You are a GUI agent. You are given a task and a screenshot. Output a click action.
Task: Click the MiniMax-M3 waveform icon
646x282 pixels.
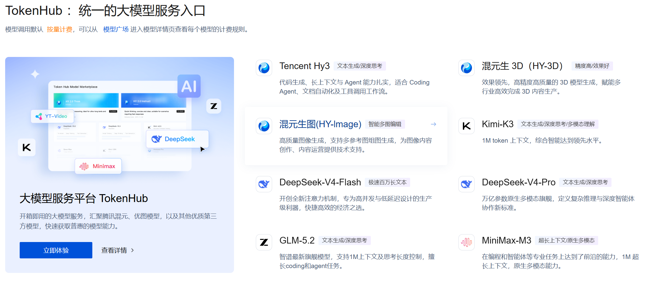click(466, 242)
